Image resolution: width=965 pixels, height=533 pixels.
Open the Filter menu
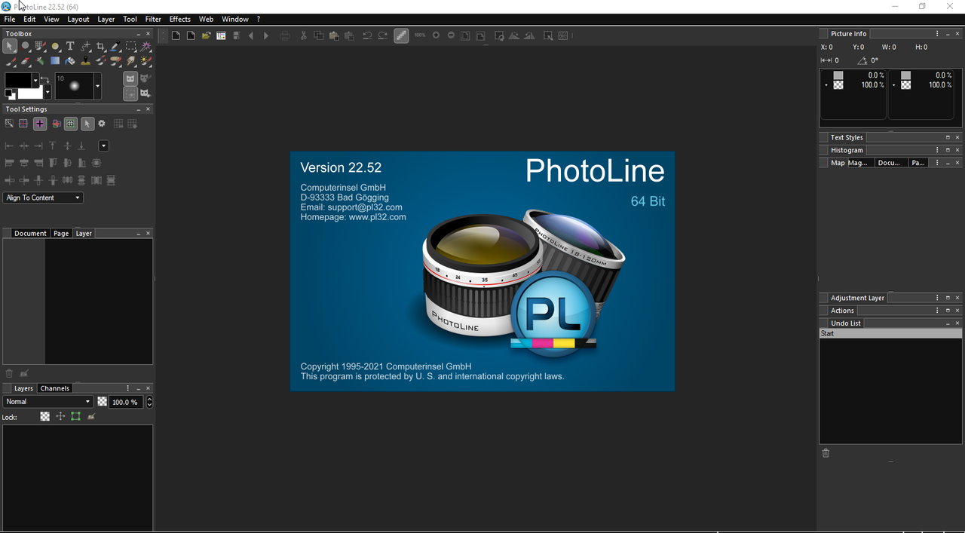[x=153, y=19]
